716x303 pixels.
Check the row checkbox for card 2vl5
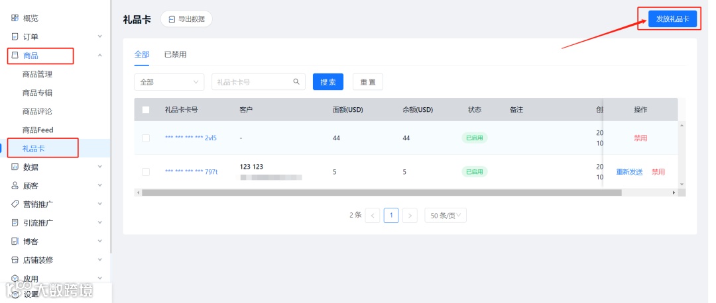[146, 138]
